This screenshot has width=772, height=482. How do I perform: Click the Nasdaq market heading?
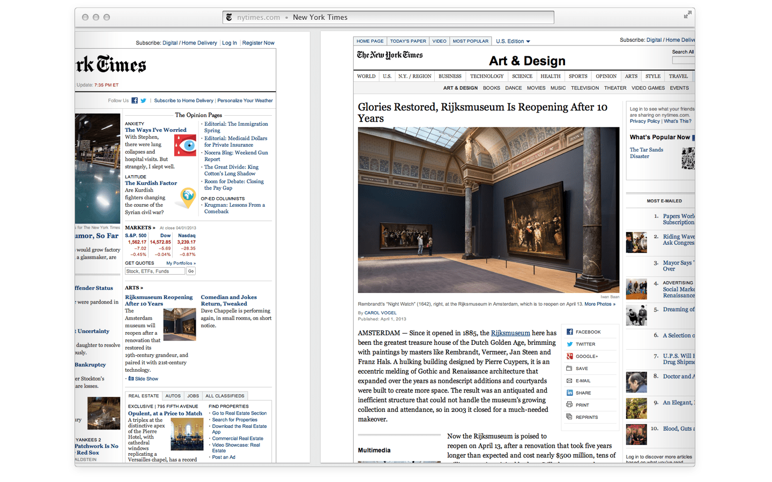(x=187, y=236)
